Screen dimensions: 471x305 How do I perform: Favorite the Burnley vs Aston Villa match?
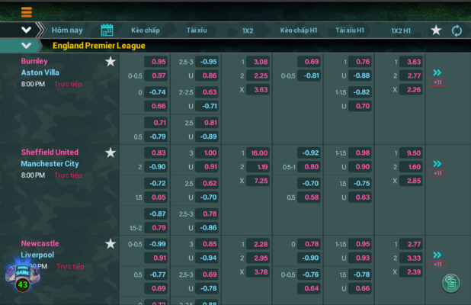111,62
